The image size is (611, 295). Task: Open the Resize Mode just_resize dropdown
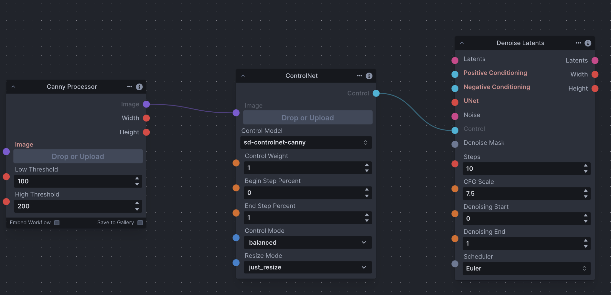point(307,268)
